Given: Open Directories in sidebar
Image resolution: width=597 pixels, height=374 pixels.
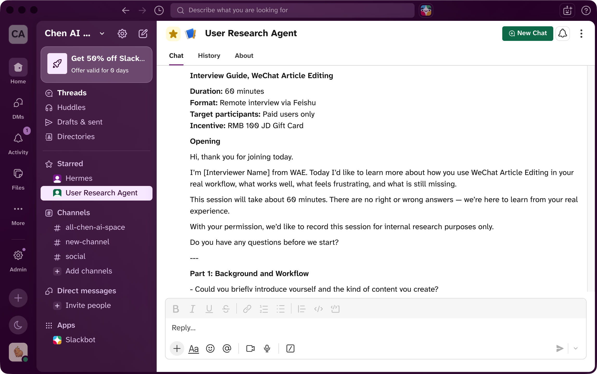Looking at the screenshot, I should click(x=97, y=137).
